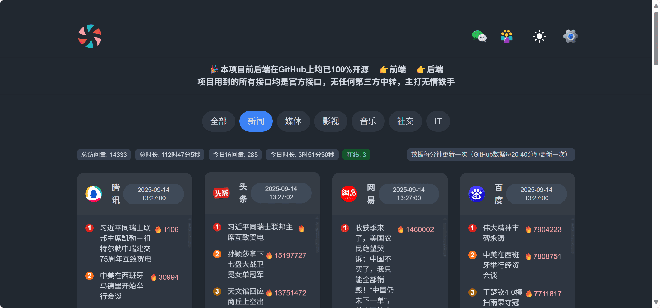
Task: Click the page scrollbar down arrow
Action: point(656,302)
